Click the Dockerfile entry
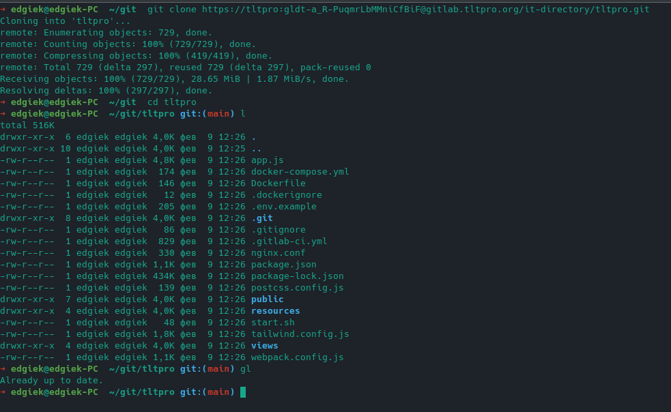 278,183
